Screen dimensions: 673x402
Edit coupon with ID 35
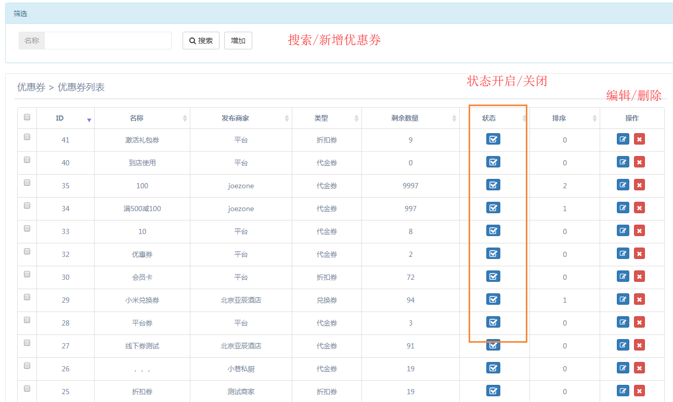tap(623, 185)
